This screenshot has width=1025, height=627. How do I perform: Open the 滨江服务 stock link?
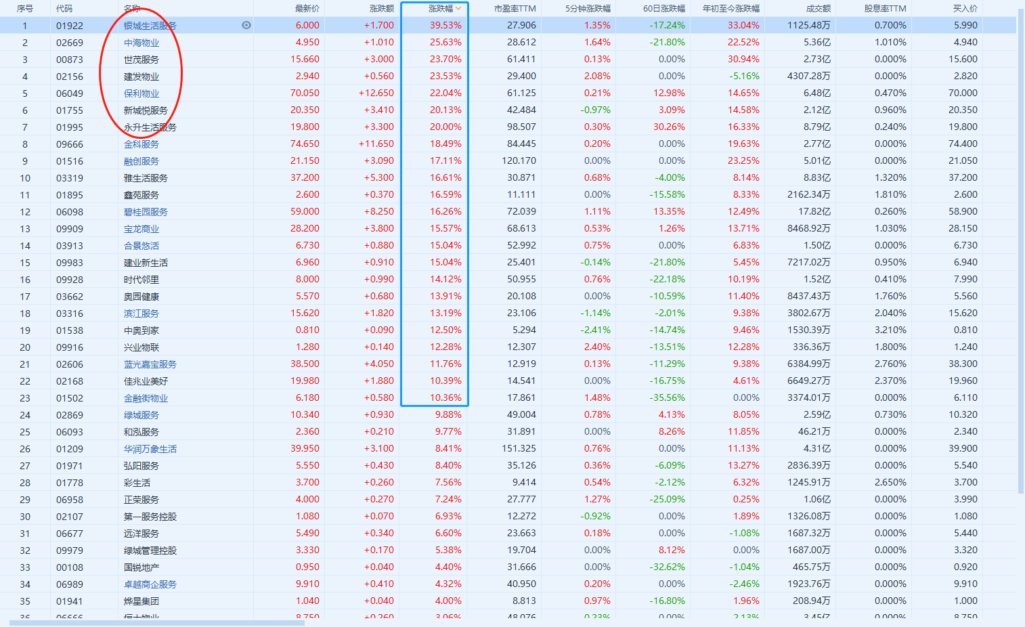tap(141, 313)
